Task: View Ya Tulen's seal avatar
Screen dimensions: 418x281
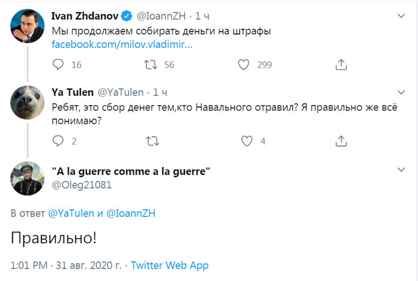Action: [x=27, y=102]
